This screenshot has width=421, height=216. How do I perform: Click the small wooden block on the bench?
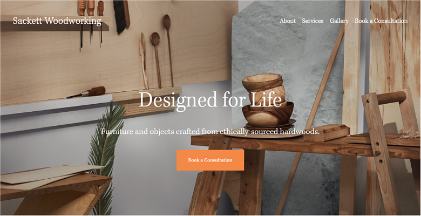click(326, 133)
